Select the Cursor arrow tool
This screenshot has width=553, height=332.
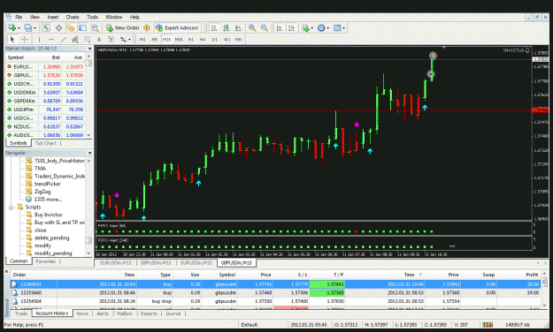tap(12, 40)
